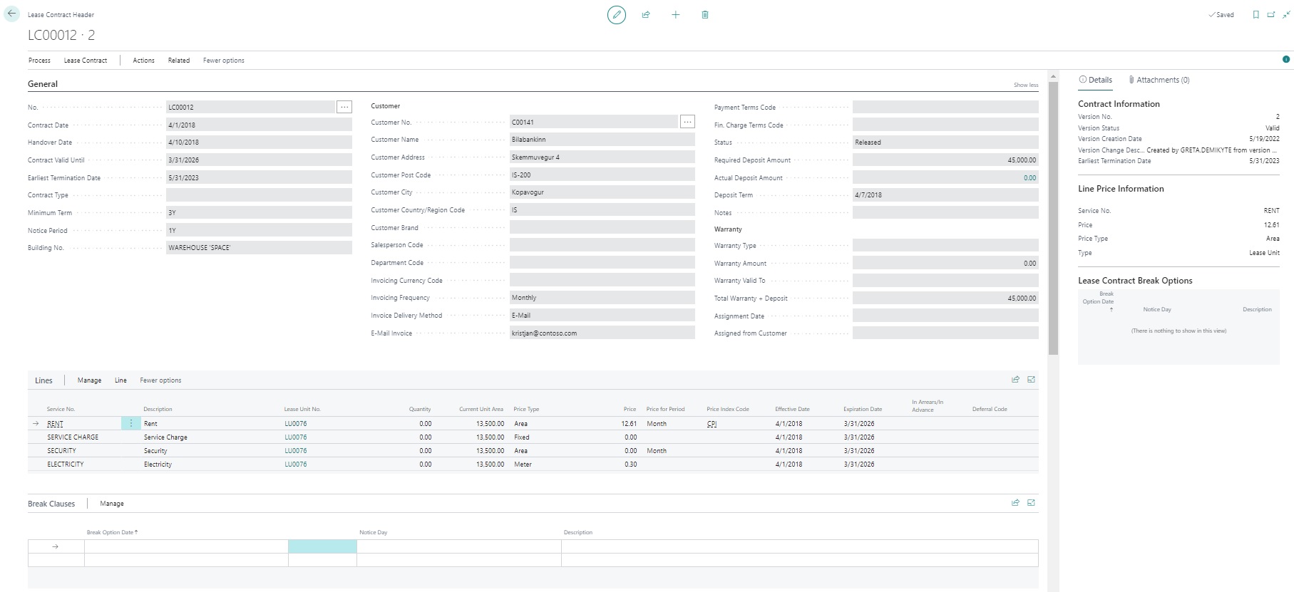Click Meter price type in Electricity row
The image size is (1294, 592).
coord(523,464)
